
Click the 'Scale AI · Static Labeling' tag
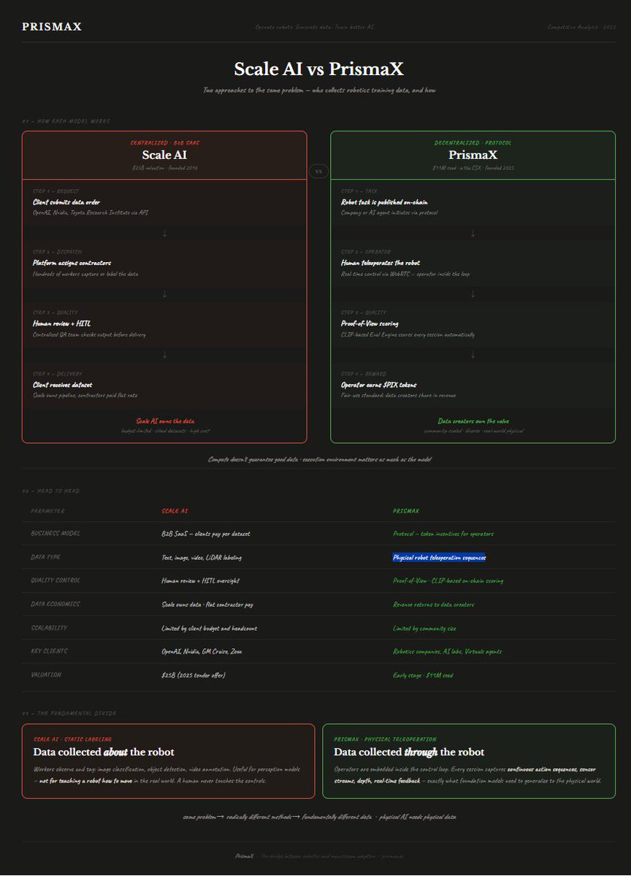[x=72, y=739]
